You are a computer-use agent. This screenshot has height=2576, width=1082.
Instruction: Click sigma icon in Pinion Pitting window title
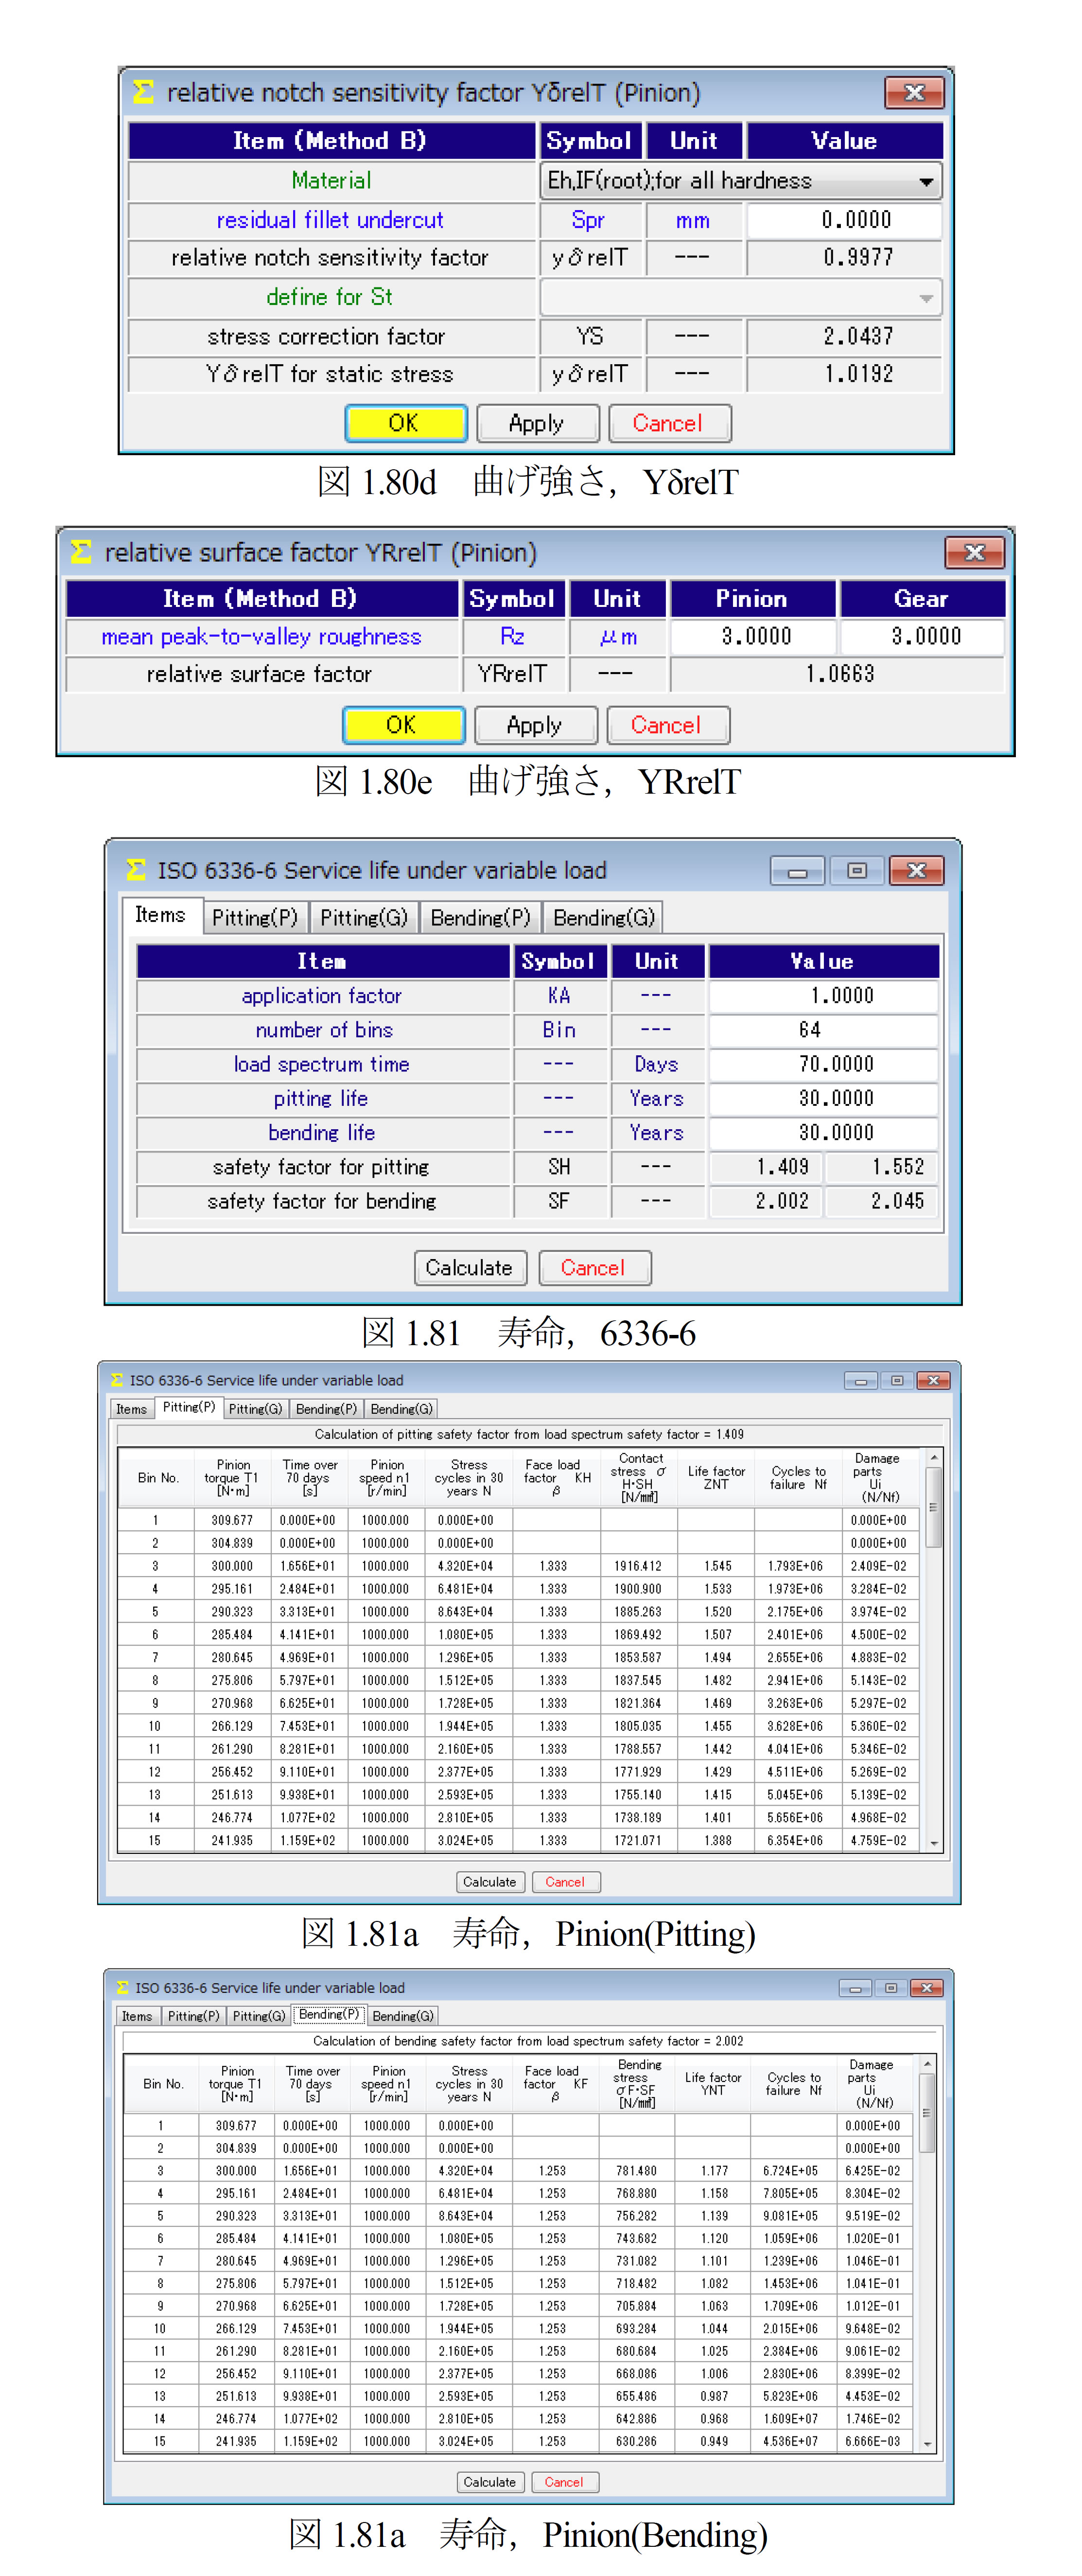coord(117,1380)
